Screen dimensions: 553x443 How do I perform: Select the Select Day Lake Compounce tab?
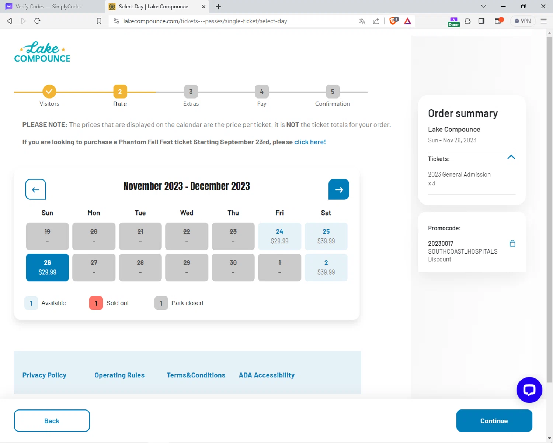157,7
